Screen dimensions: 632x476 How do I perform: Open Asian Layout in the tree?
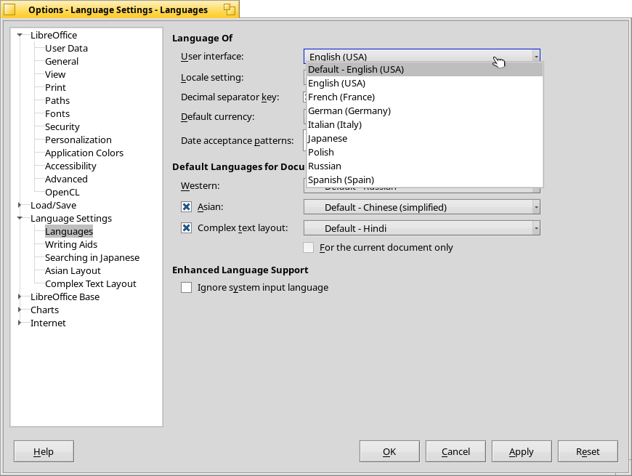pos(73,271)
